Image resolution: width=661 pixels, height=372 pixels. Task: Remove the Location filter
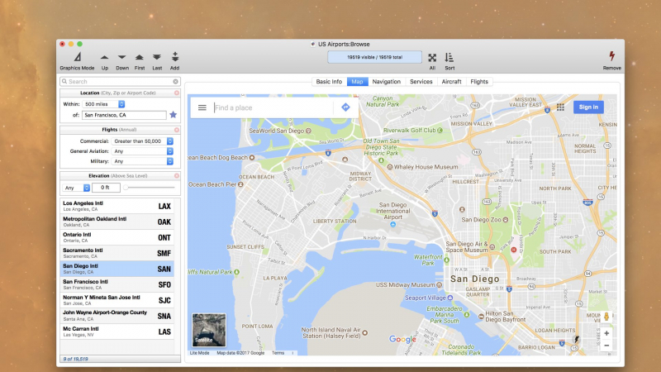177,93
